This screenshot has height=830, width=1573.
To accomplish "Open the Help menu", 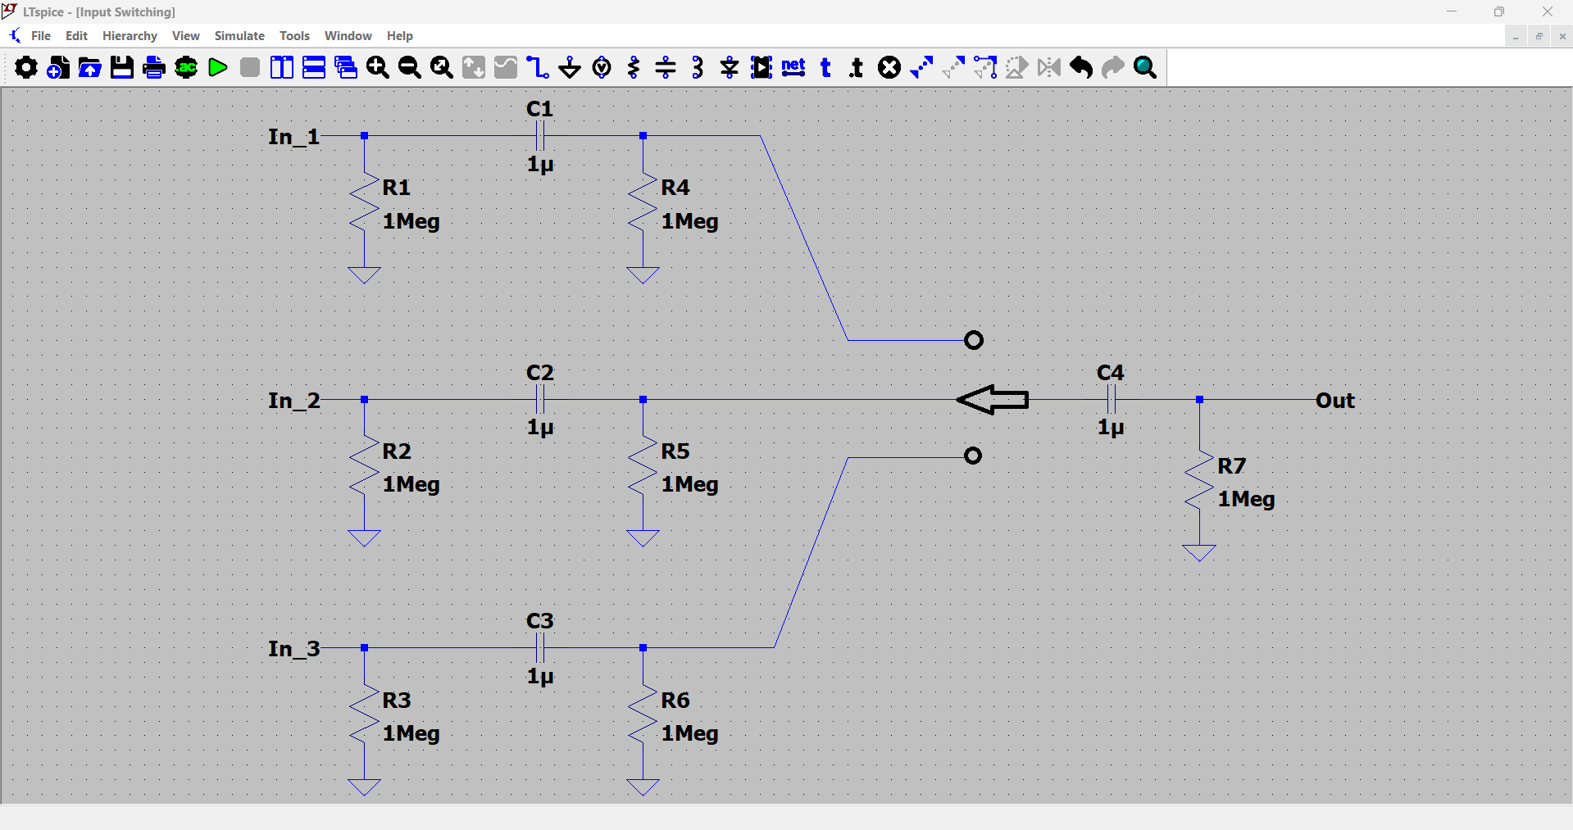I will tap(400, 36).
